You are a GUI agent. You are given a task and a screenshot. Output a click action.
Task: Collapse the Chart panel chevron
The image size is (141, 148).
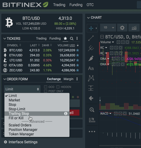point(88,18)
